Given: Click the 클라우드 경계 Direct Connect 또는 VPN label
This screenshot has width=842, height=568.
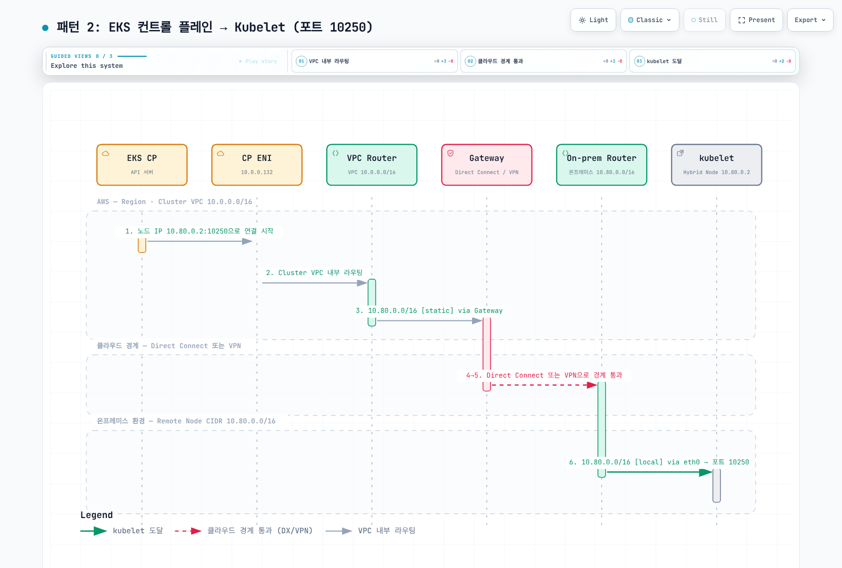Looking at the screenshot, I should coord(169,346).
